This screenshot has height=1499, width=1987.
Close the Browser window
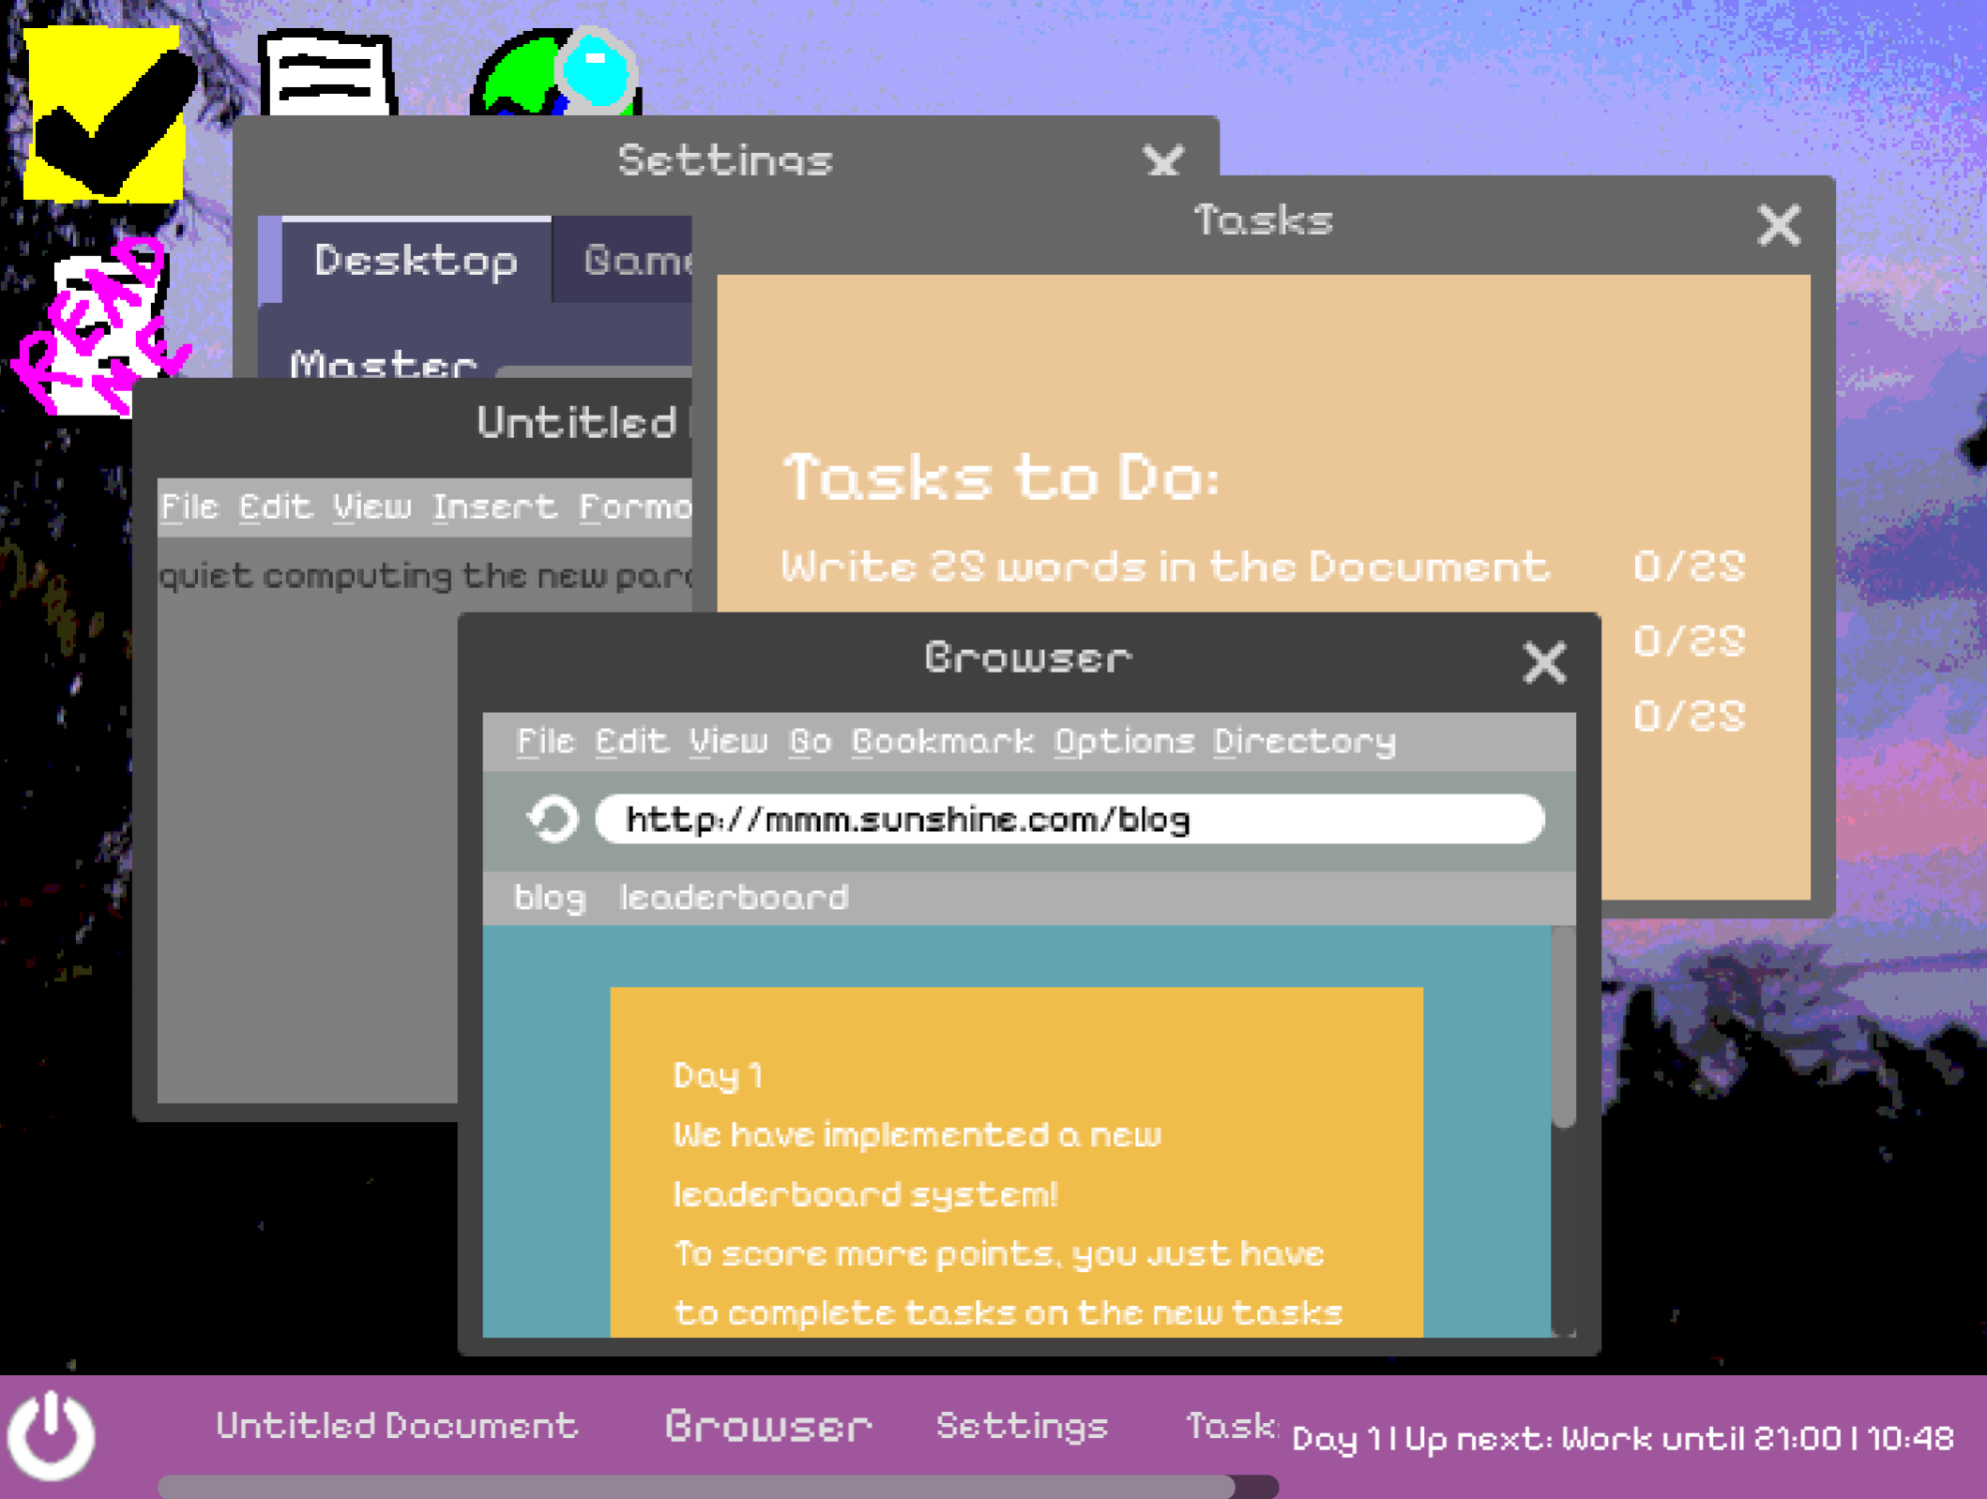coord(1544,662)
